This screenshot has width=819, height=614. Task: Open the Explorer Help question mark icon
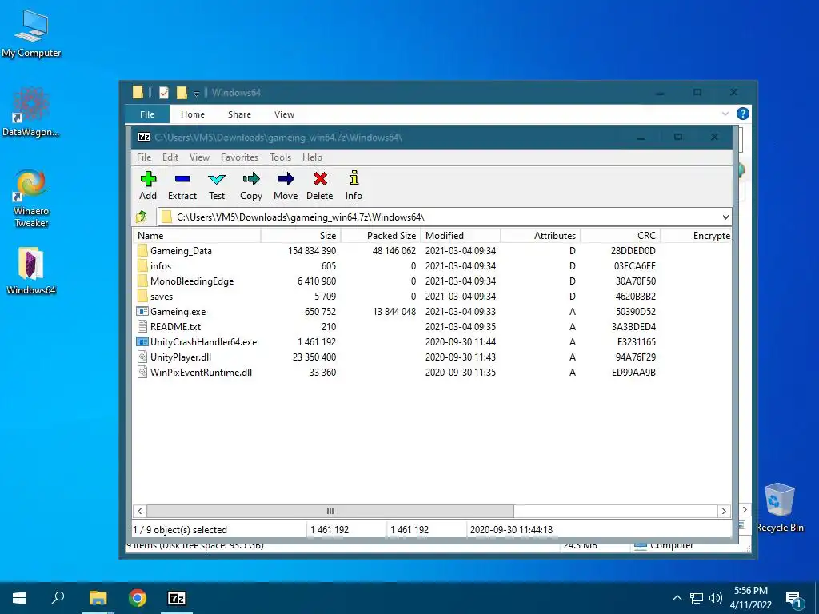743,114
